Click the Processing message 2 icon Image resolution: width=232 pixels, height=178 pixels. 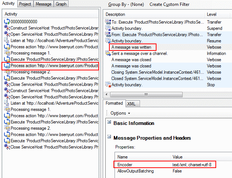[7, 72]
